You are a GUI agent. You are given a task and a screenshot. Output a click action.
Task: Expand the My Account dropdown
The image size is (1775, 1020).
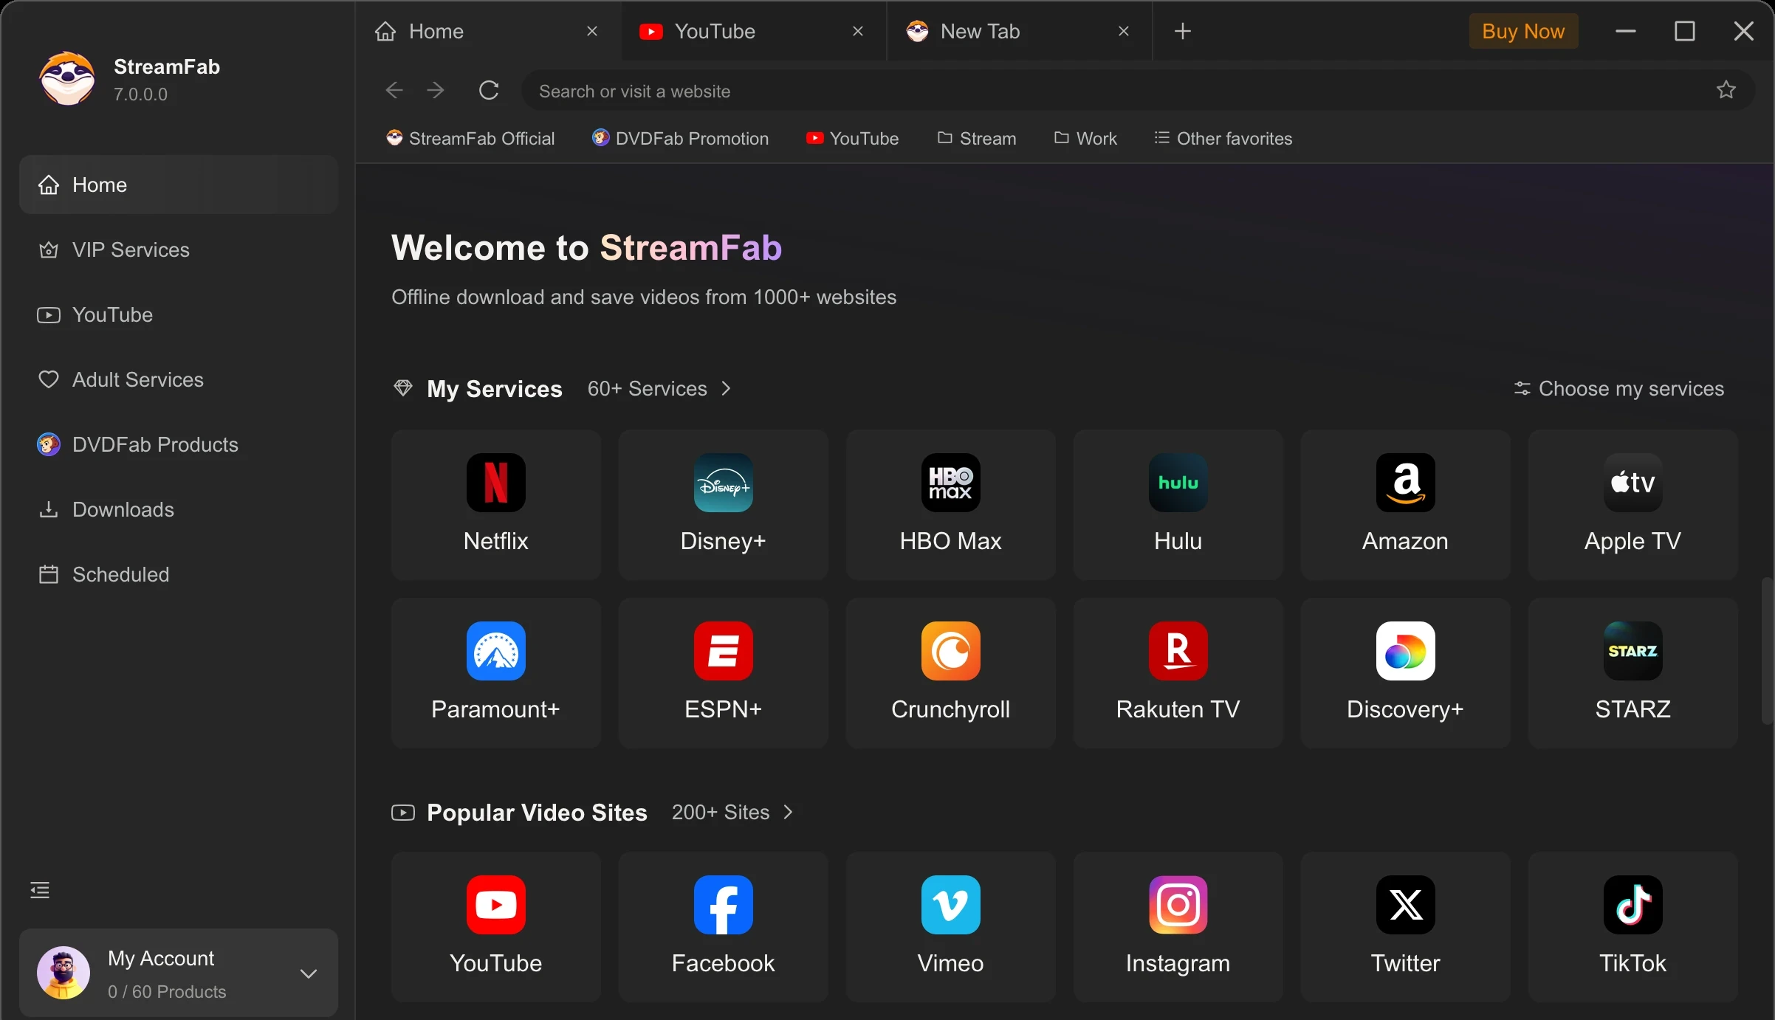pos(309,974)
